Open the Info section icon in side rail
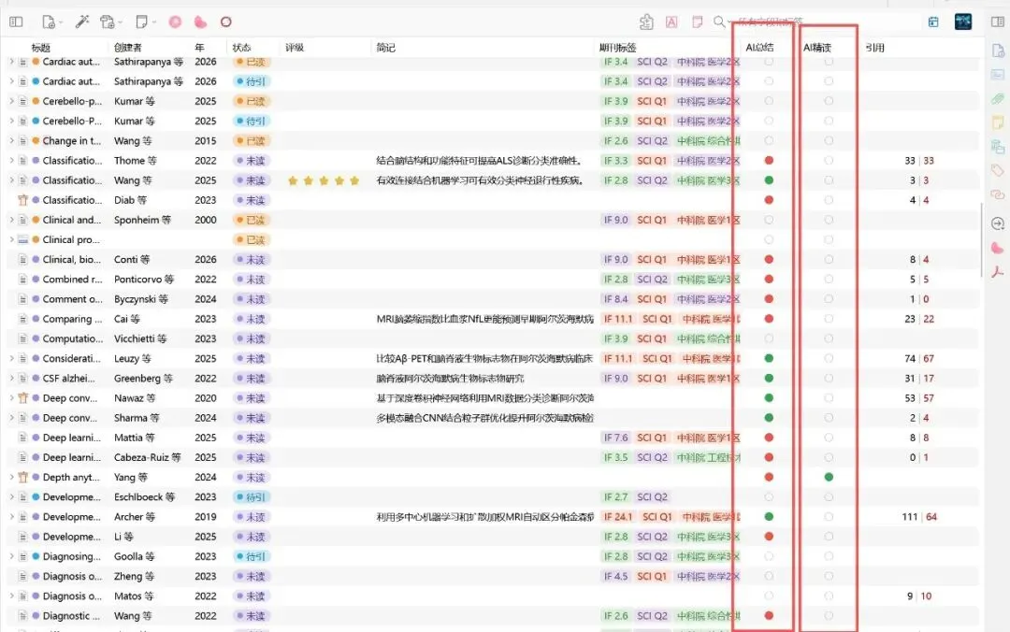The image size is (1010, 632). pos(998,50)
